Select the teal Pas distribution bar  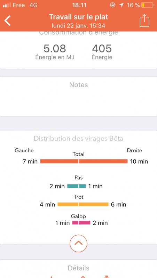point(77,186)
